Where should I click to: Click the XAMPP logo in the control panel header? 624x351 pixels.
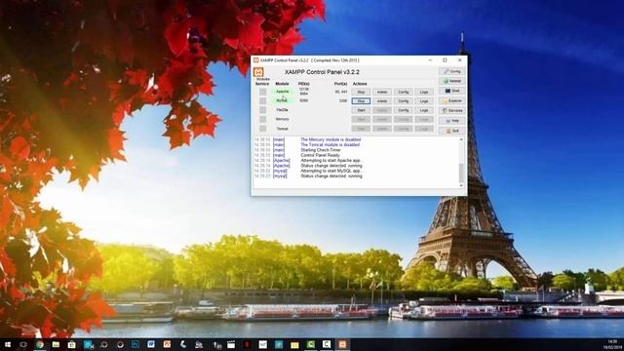coord(258,72)
